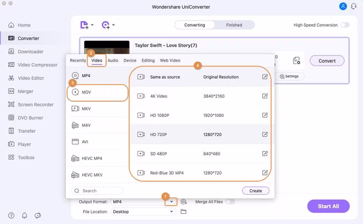
Task: Click the format Search field
Action: pos(97,191)
